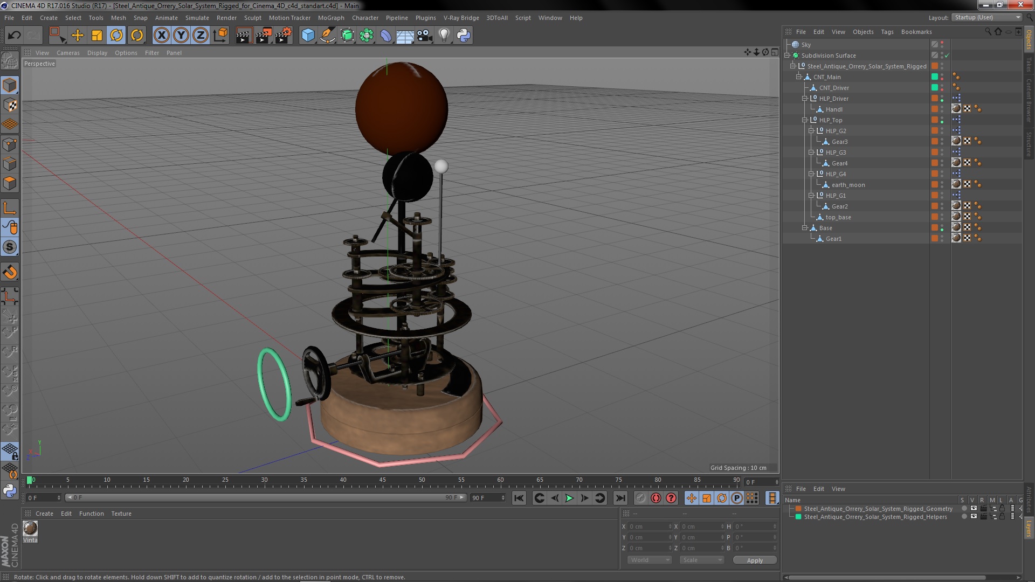The image size is (1035, 582).
Task: Open the World coordinate system dropdown
Action: click(650, 560)
